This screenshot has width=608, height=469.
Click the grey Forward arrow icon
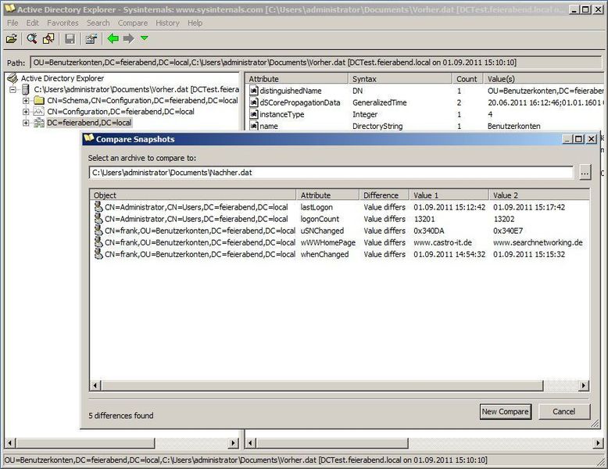click(x=128, y=38)
